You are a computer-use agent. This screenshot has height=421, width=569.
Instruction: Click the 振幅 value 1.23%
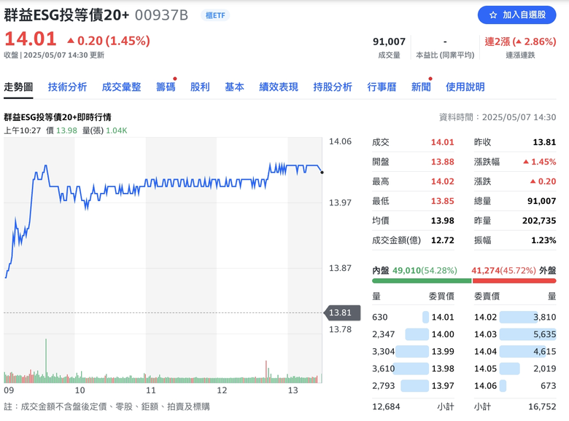[543, 240]
